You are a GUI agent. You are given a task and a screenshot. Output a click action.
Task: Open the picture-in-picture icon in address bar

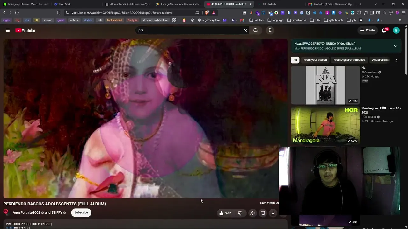click(x=197, y=13)
